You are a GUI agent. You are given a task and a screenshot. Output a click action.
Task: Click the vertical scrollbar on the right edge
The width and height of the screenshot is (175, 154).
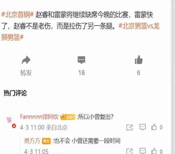tap(173, 77)
